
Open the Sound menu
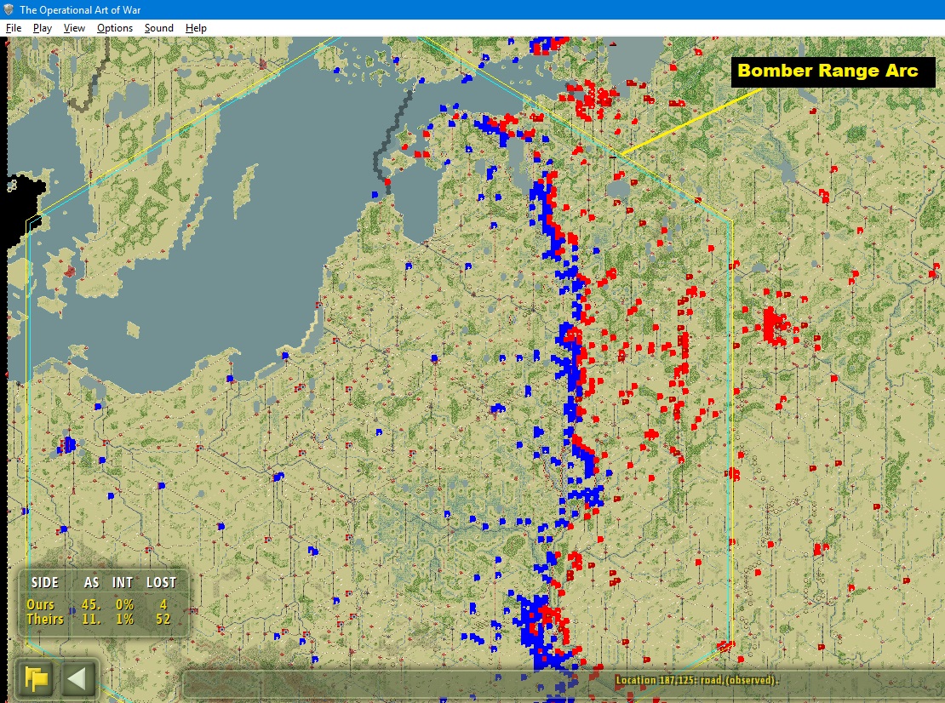tap(158, 28)
